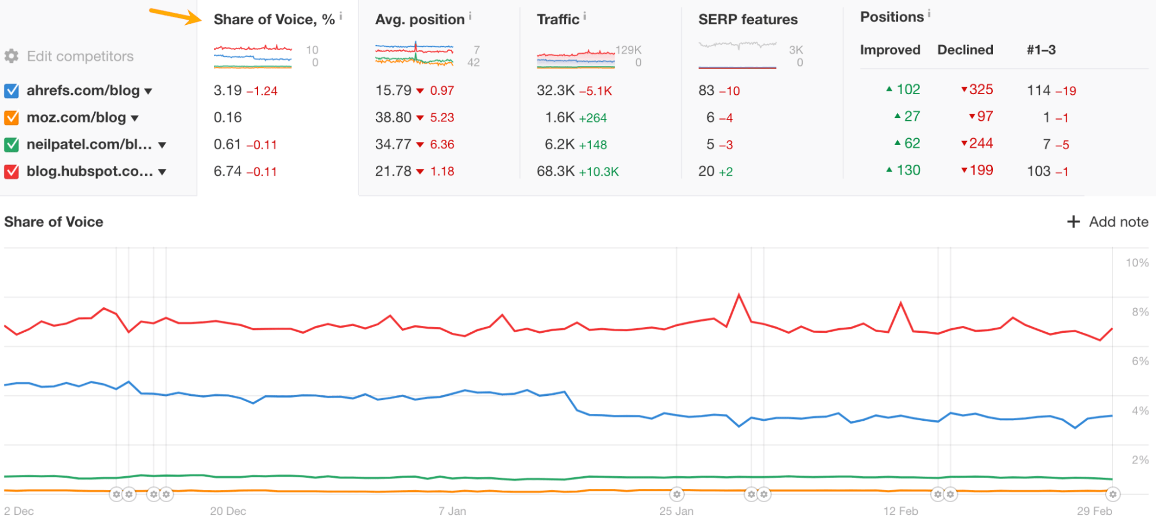Click the Edit competitors label
Viewport: 1156px width, 523px height.
tap(80, 55)
